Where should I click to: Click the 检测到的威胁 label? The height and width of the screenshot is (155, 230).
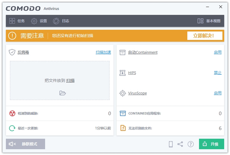[x=28, y=113]
